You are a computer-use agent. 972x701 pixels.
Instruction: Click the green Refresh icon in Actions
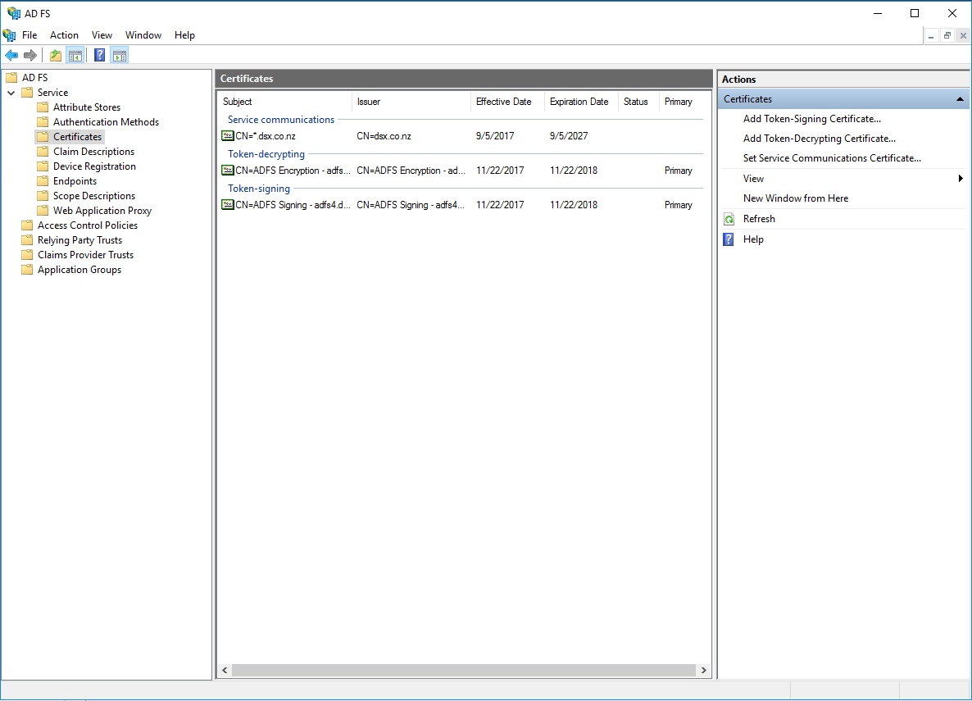729,219
